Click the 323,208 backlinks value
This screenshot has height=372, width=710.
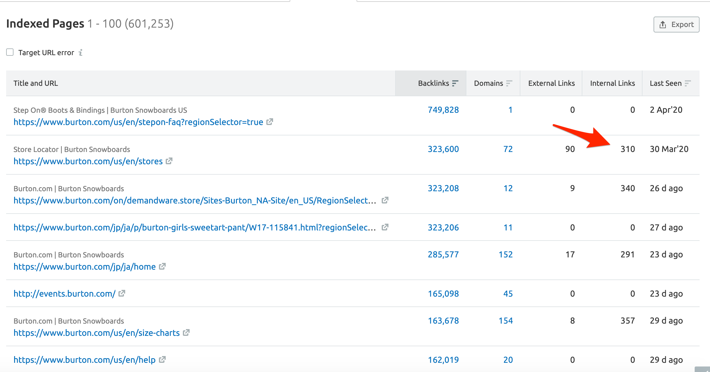point(443,188)
